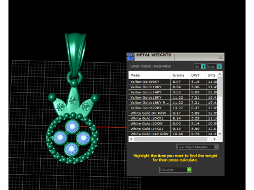Close the Metal Weights panel

point(221,56)
